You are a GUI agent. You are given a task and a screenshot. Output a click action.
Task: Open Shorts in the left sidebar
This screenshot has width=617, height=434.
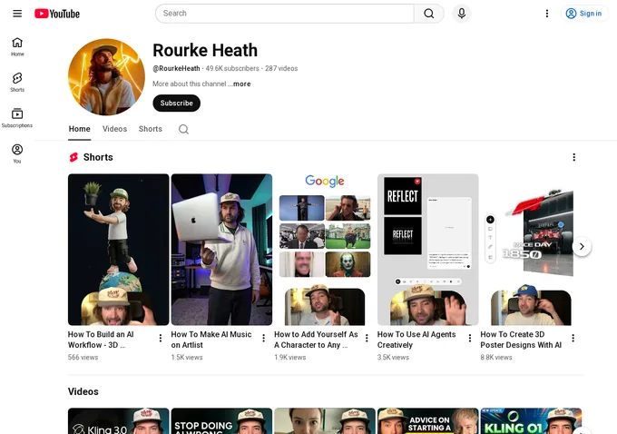pos(17,83)
